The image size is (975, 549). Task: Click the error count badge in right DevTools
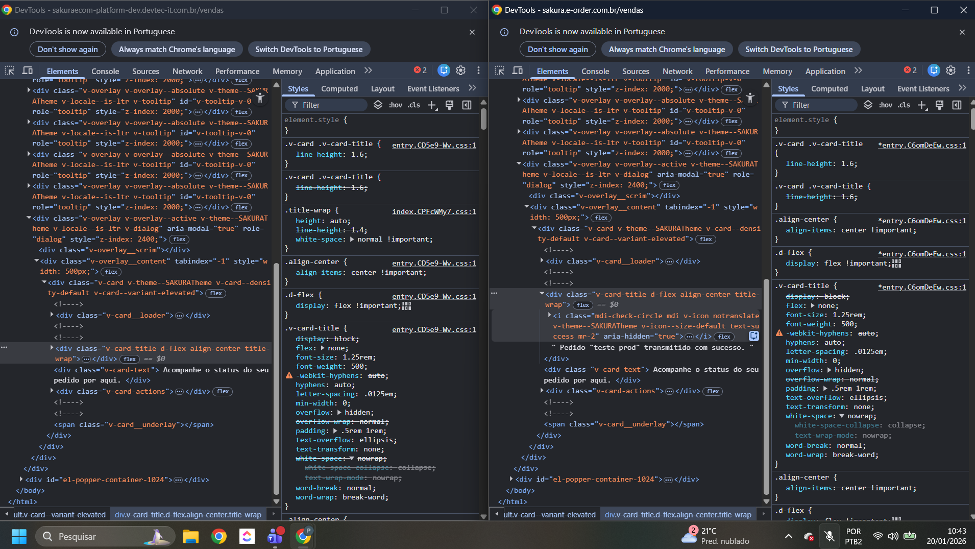click(x=910, y=70)
